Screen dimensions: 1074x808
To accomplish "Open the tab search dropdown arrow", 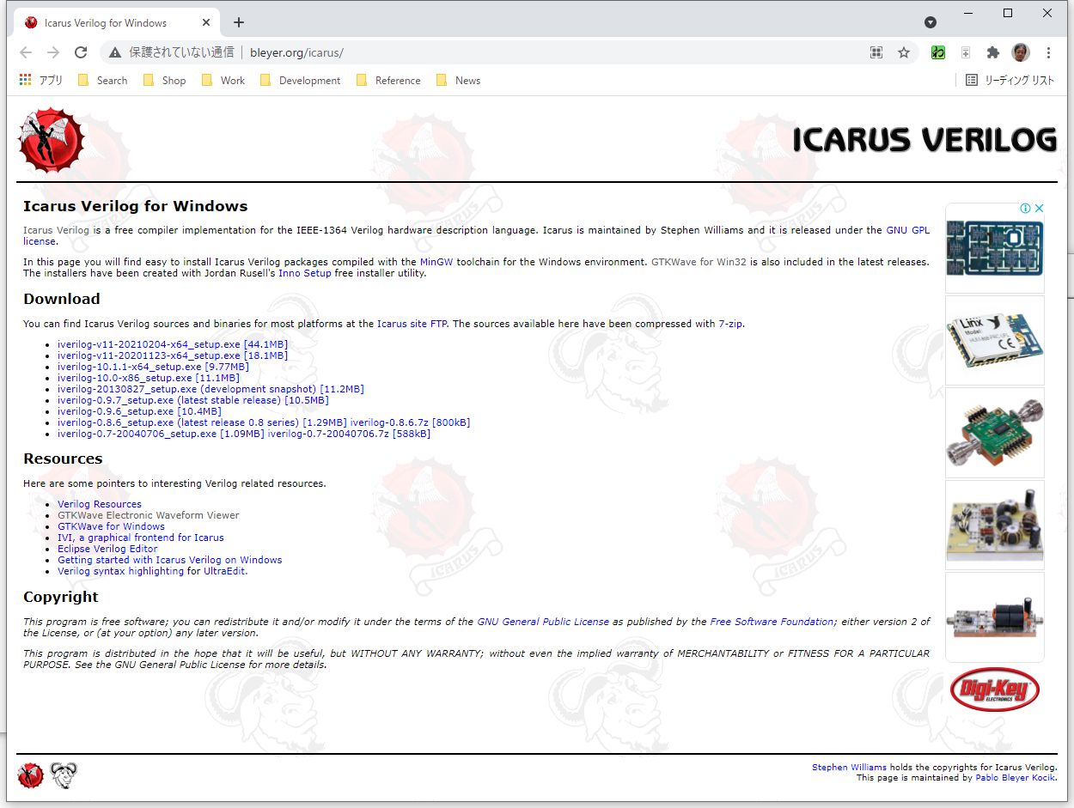I will (x=930, y=22).
